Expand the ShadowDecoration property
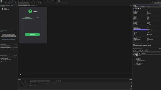The height and width of the screenshot is (90, 161). (x=133, y=28)
